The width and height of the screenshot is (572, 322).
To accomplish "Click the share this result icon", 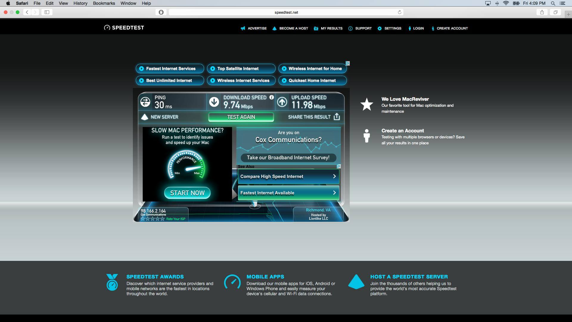I will click(337, 117).
